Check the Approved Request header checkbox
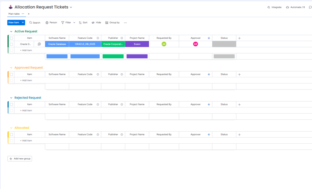Screen dimensions: 312x189 pos(11,74)
